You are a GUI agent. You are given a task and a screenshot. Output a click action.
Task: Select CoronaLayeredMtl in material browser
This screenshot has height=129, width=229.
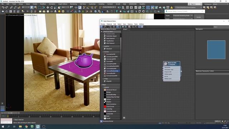[x=112, y=57]
